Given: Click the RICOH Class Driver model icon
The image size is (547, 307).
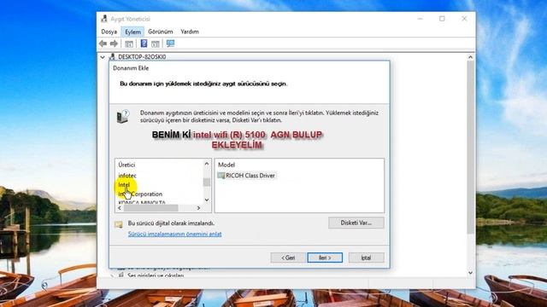Looking at the screenshot, I should tap(221, 176).
